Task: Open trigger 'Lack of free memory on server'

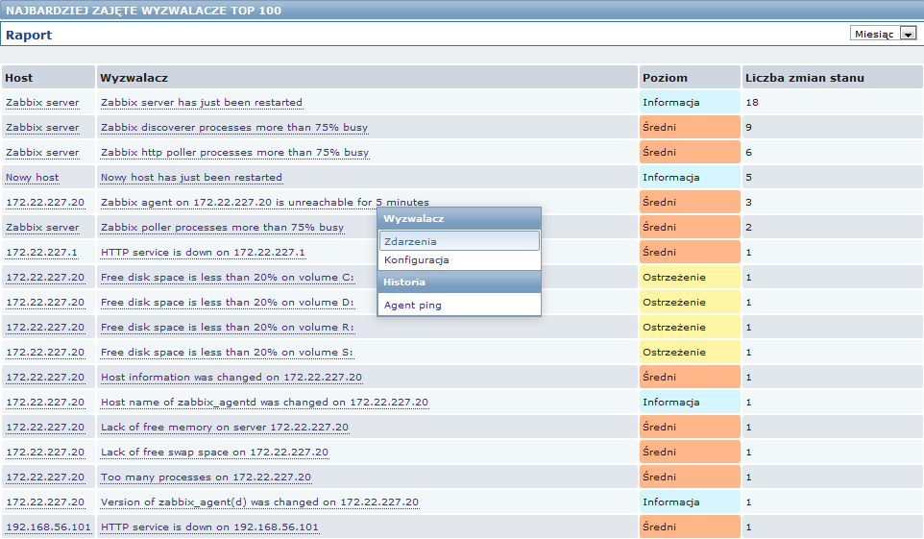Action: point(225,427)
